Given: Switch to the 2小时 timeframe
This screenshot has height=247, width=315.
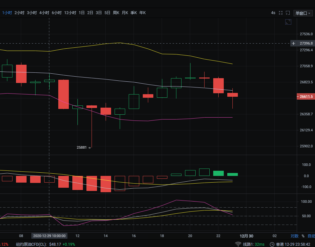Looking at the screenshot, I should [x=20, y=13].
